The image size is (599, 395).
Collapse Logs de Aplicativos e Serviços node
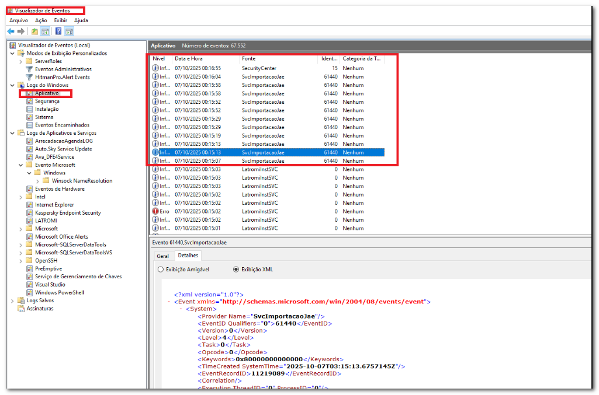[12, 133]
